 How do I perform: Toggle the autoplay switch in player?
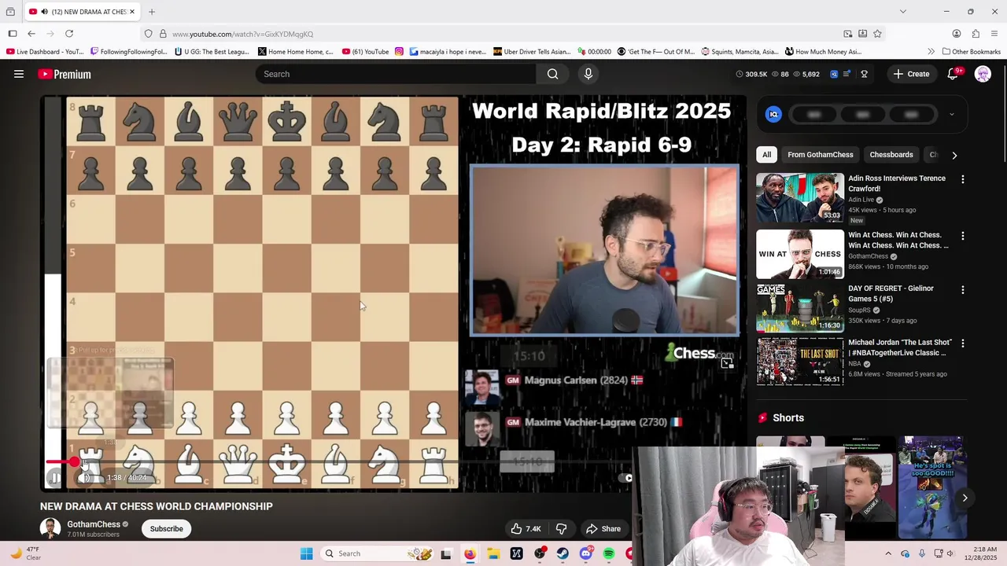625,477
